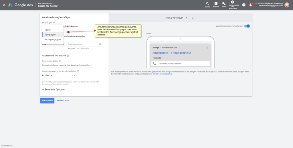Click help icon next to Telefonnummer
The height and width of the screenshot is (148, 293).
tap(100, 44)
